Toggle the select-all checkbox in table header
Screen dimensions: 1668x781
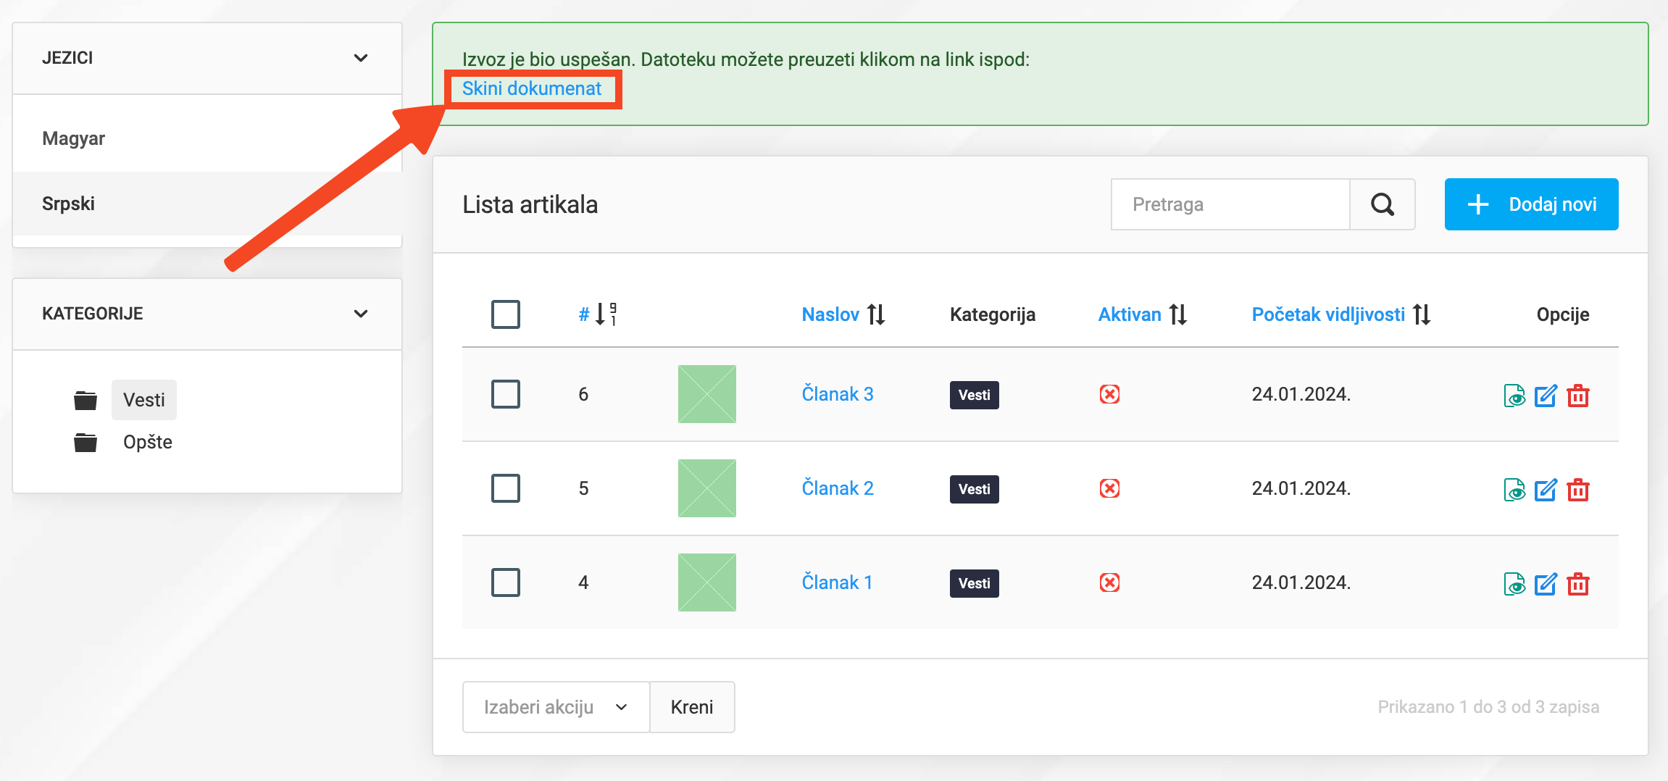point(505,314)
